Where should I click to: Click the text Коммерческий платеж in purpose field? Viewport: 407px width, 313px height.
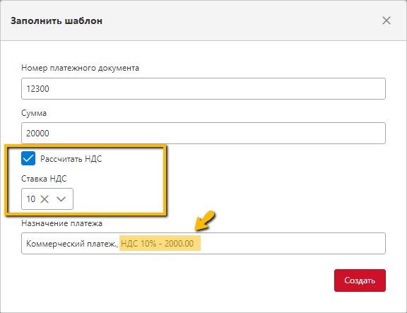pyautogui.click(x=71, y=244)
